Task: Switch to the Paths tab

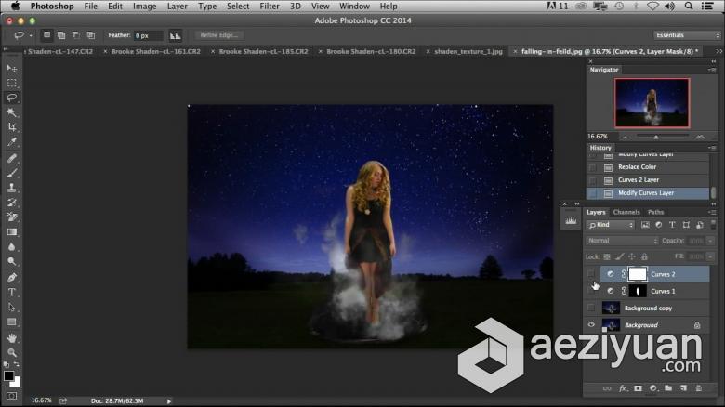Action: coord(655,212)
